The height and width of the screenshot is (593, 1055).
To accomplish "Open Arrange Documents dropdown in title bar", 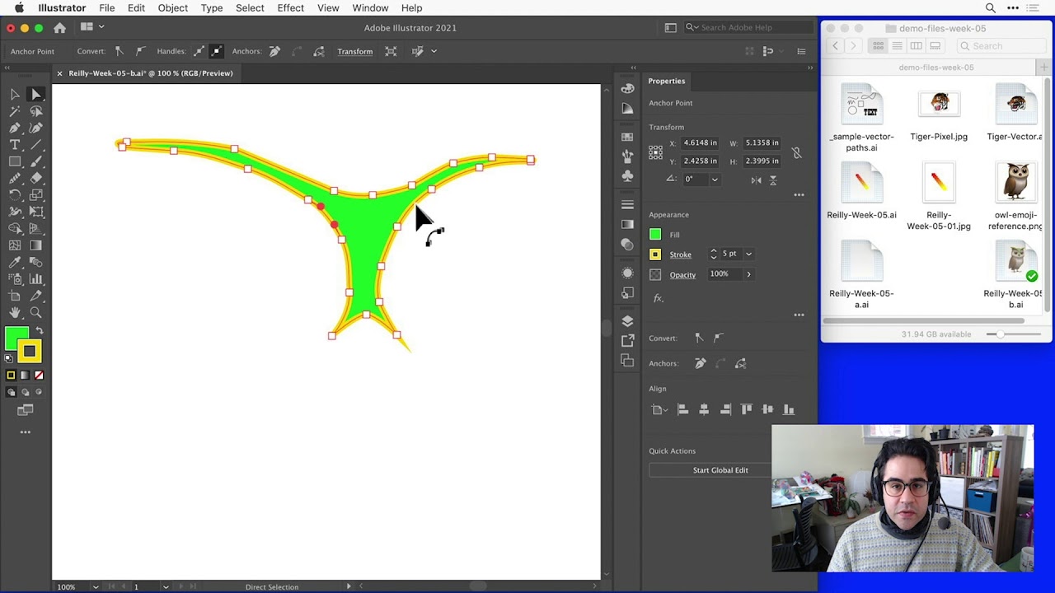I will 91,27.
